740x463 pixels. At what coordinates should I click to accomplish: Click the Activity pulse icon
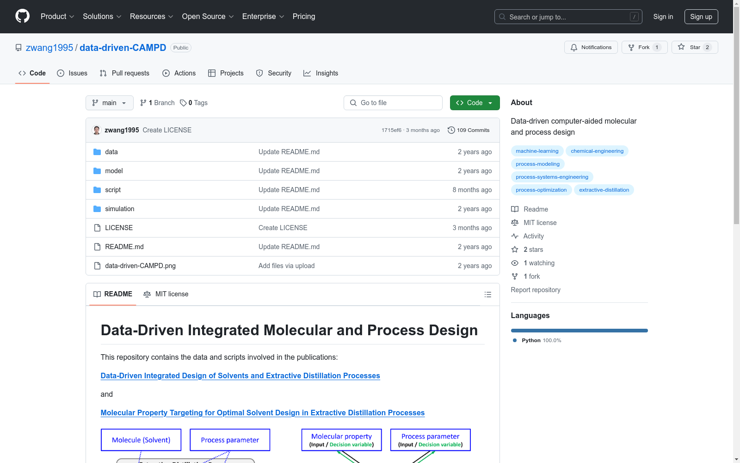(x=515, y=236)
